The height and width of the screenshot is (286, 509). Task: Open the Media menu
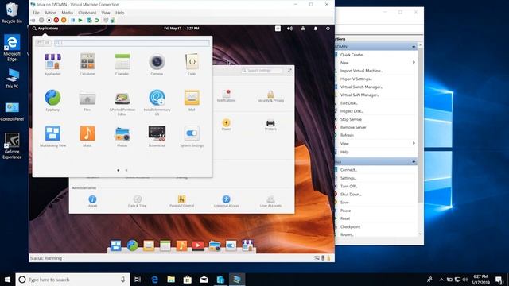click(67, 13)
